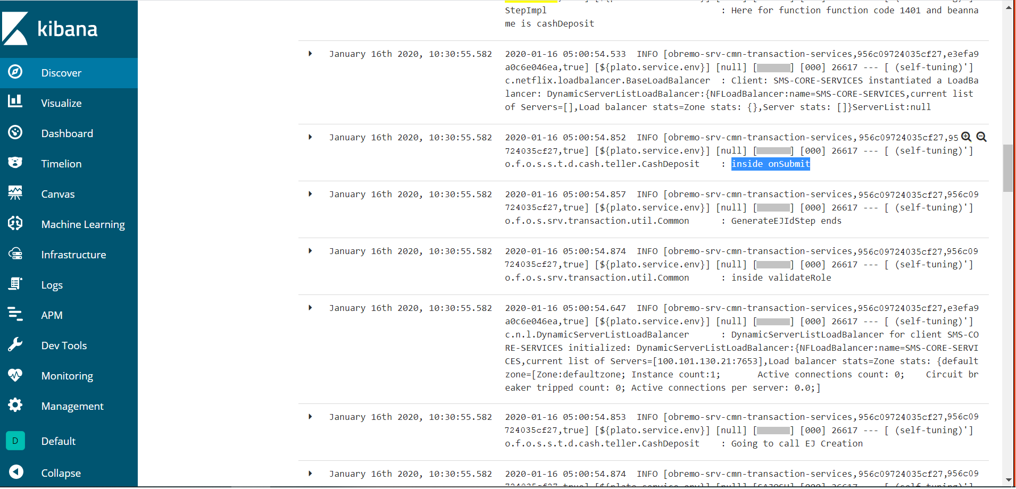Viewport: 1016px width, 489px height.
Task: Filter for value with the plus magnifier
Action: point(966,137)
